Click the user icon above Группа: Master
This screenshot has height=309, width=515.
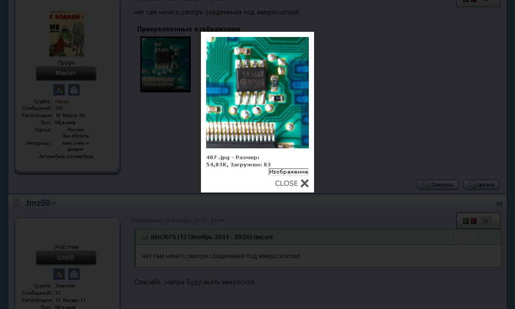(59, 89)
